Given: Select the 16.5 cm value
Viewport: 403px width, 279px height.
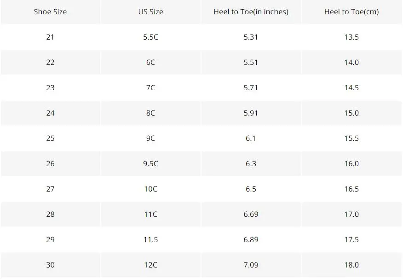Looking at the screenshot, I should tap(351, 189).
